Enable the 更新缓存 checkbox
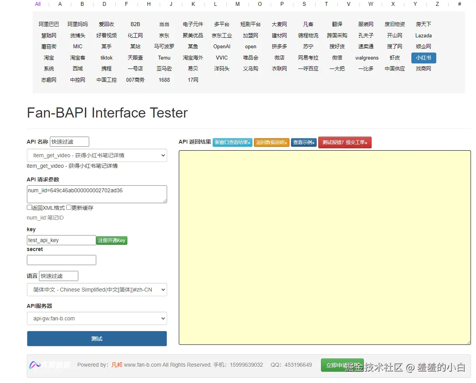Image resolution: width=476 pixels, height=383 pixels. coord(69,207)
